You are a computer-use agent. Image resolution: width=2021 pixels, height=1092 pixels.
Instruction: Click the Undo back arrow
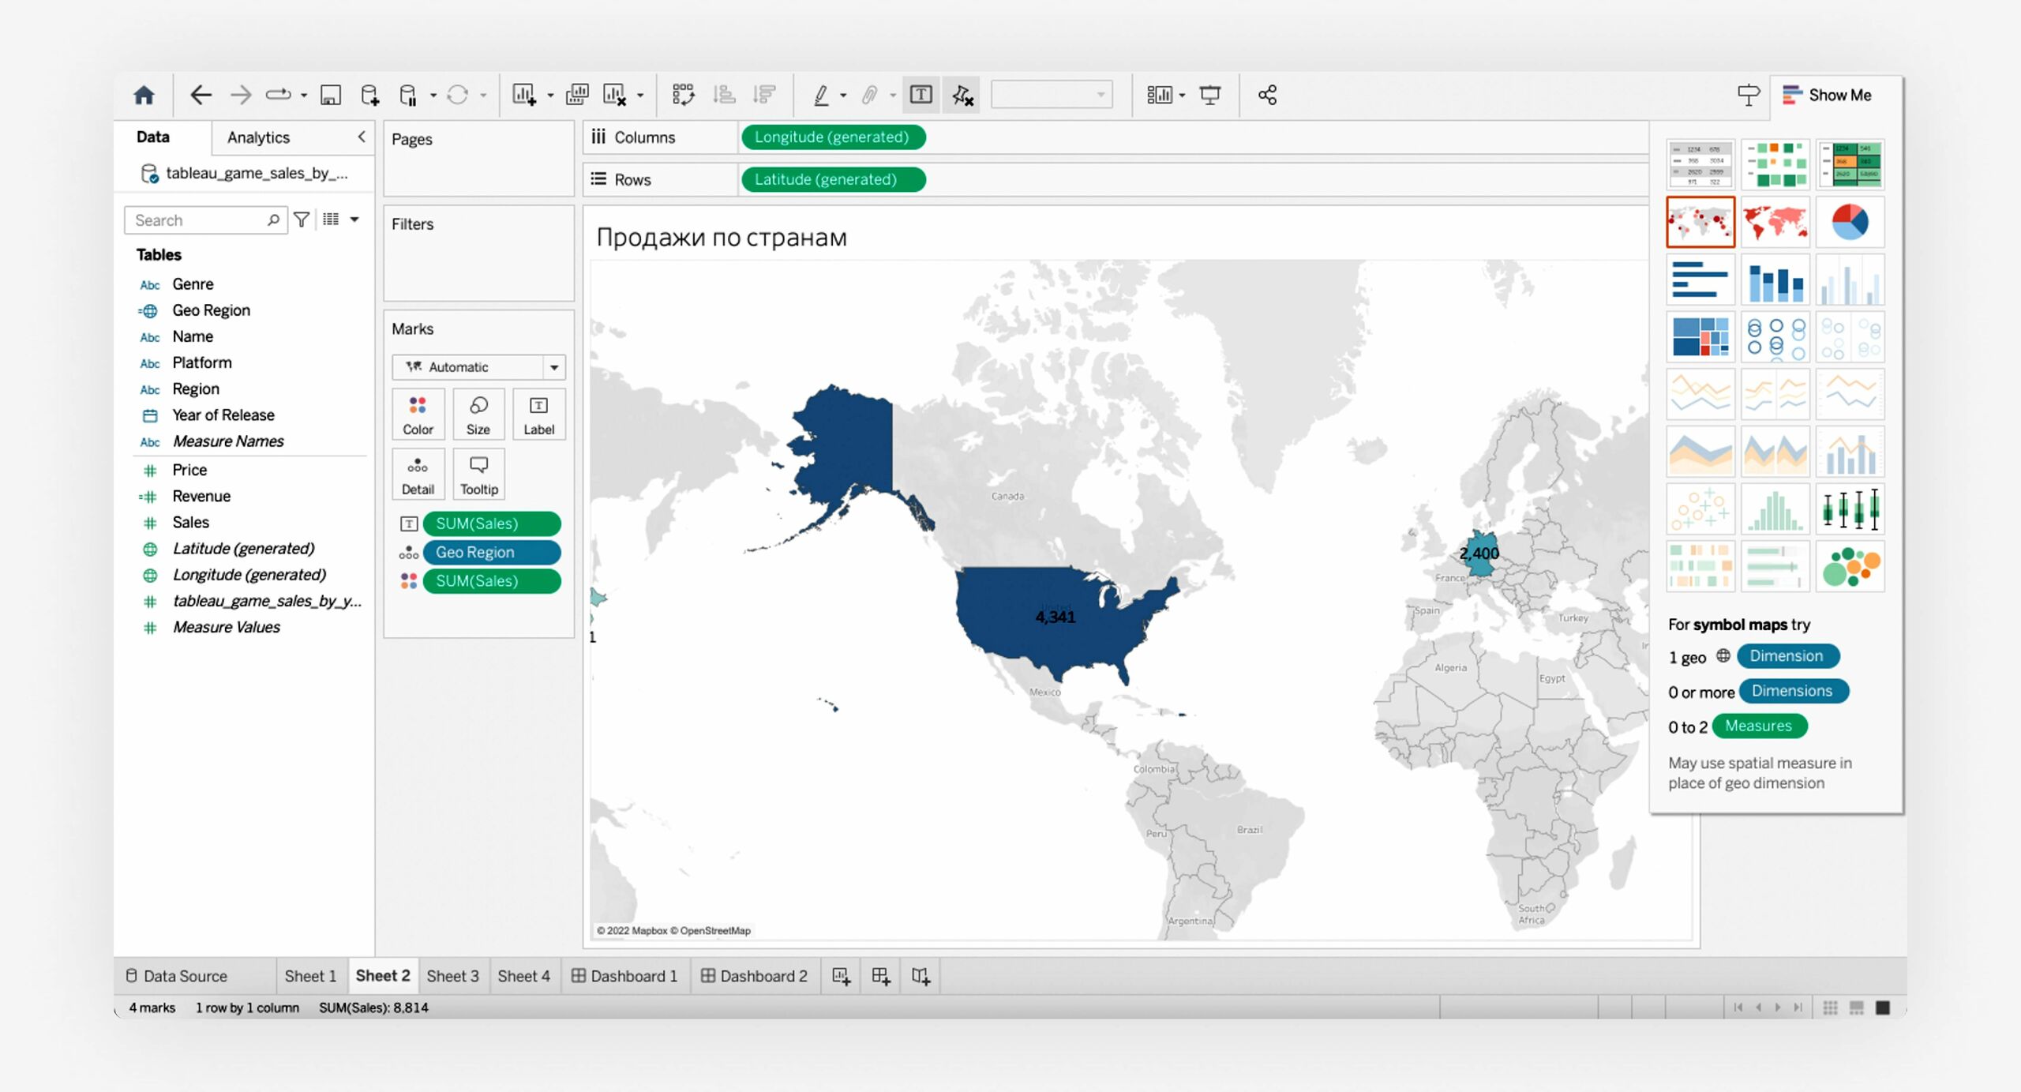pyautogui.click(x=201, y=96)
